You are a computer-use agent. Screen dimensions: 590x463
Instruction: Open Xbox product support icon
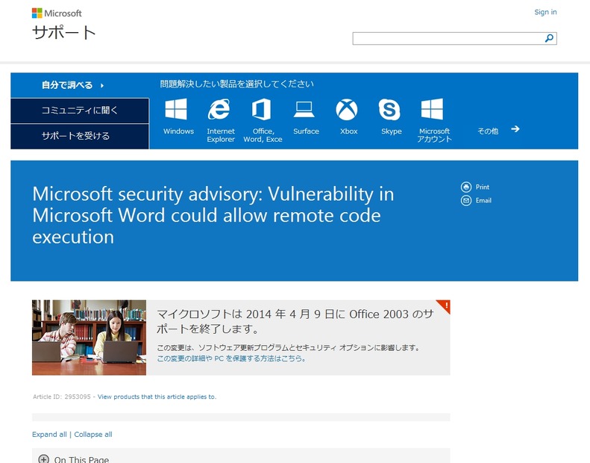[347, 110]
